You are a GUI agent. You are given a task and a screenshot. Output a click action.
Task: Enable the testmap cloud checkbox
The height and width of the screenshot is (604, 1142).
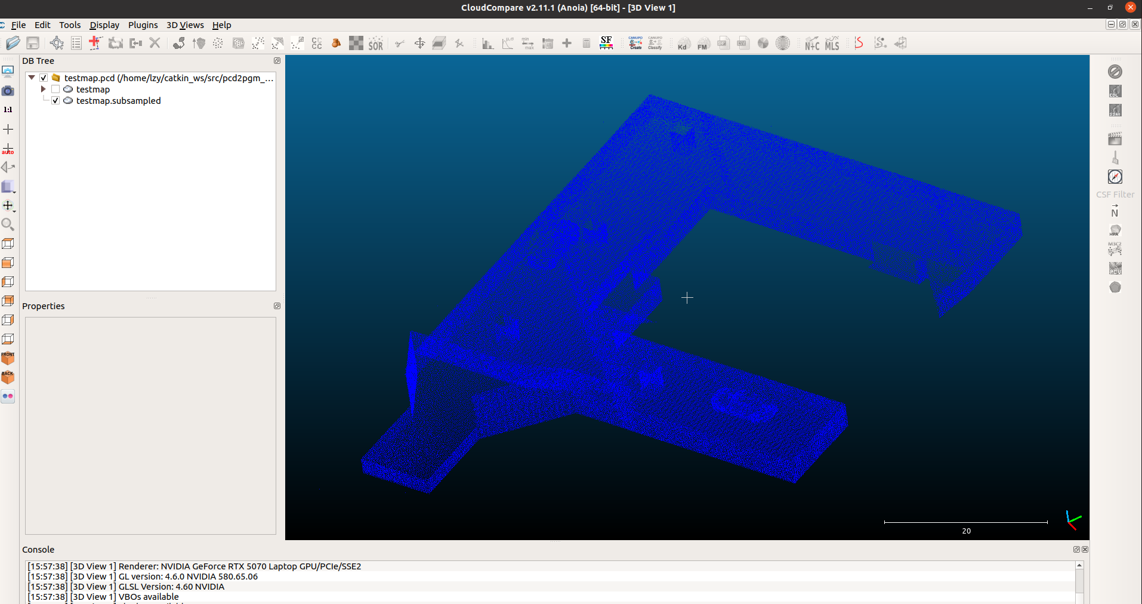tap(55, 89)
